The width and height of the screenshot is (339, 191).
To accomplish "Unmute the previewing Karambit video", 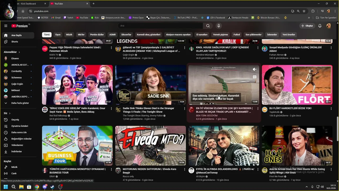I will tap(255, 70).
